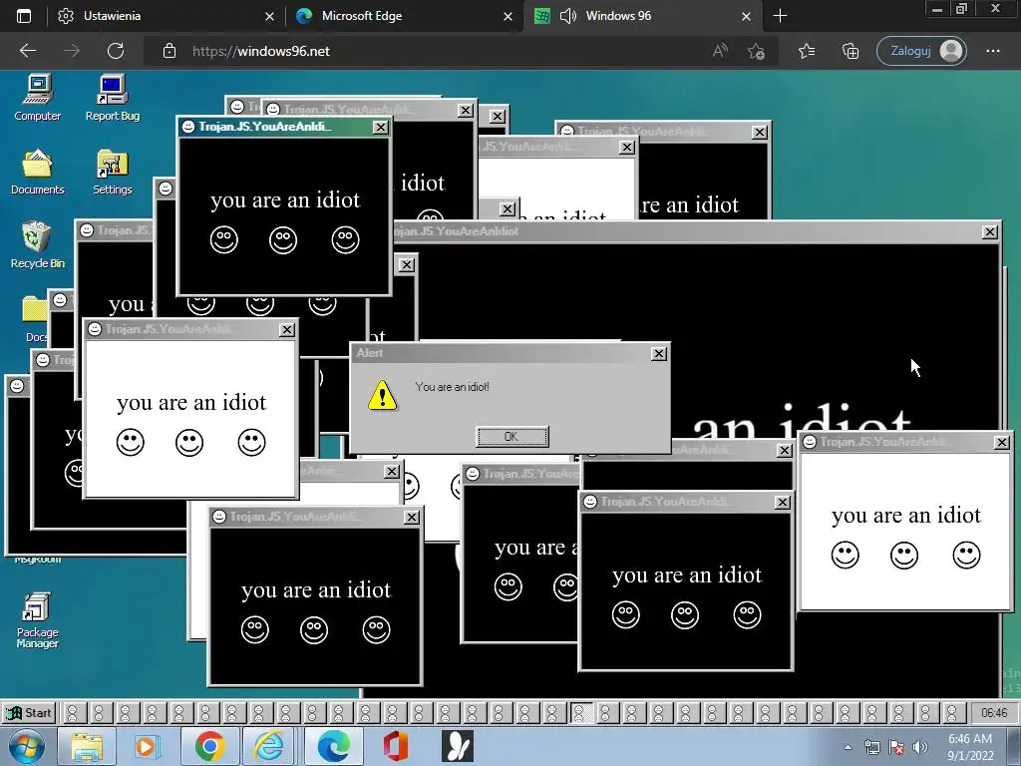The image size is (1021, 766).
Task: Show hidden system tray icons
Action: [848, 747]
